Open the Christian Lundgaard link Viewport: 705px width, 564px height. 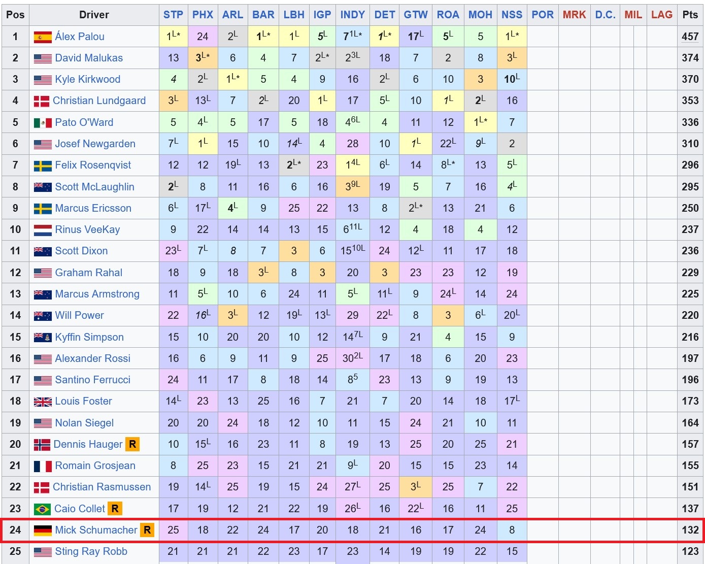tap(99, 101)
